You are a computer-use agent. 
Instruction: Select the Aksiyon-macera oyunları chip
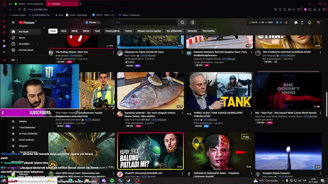[x=149, y=31]
